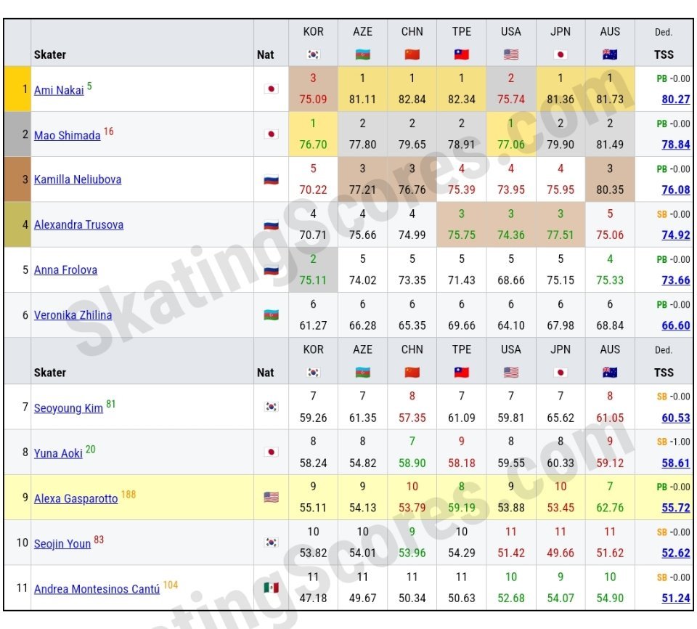Click the South Korea flag under KOR in top header
Viewport: 697px width, 629px height.
tap(313, 54)
